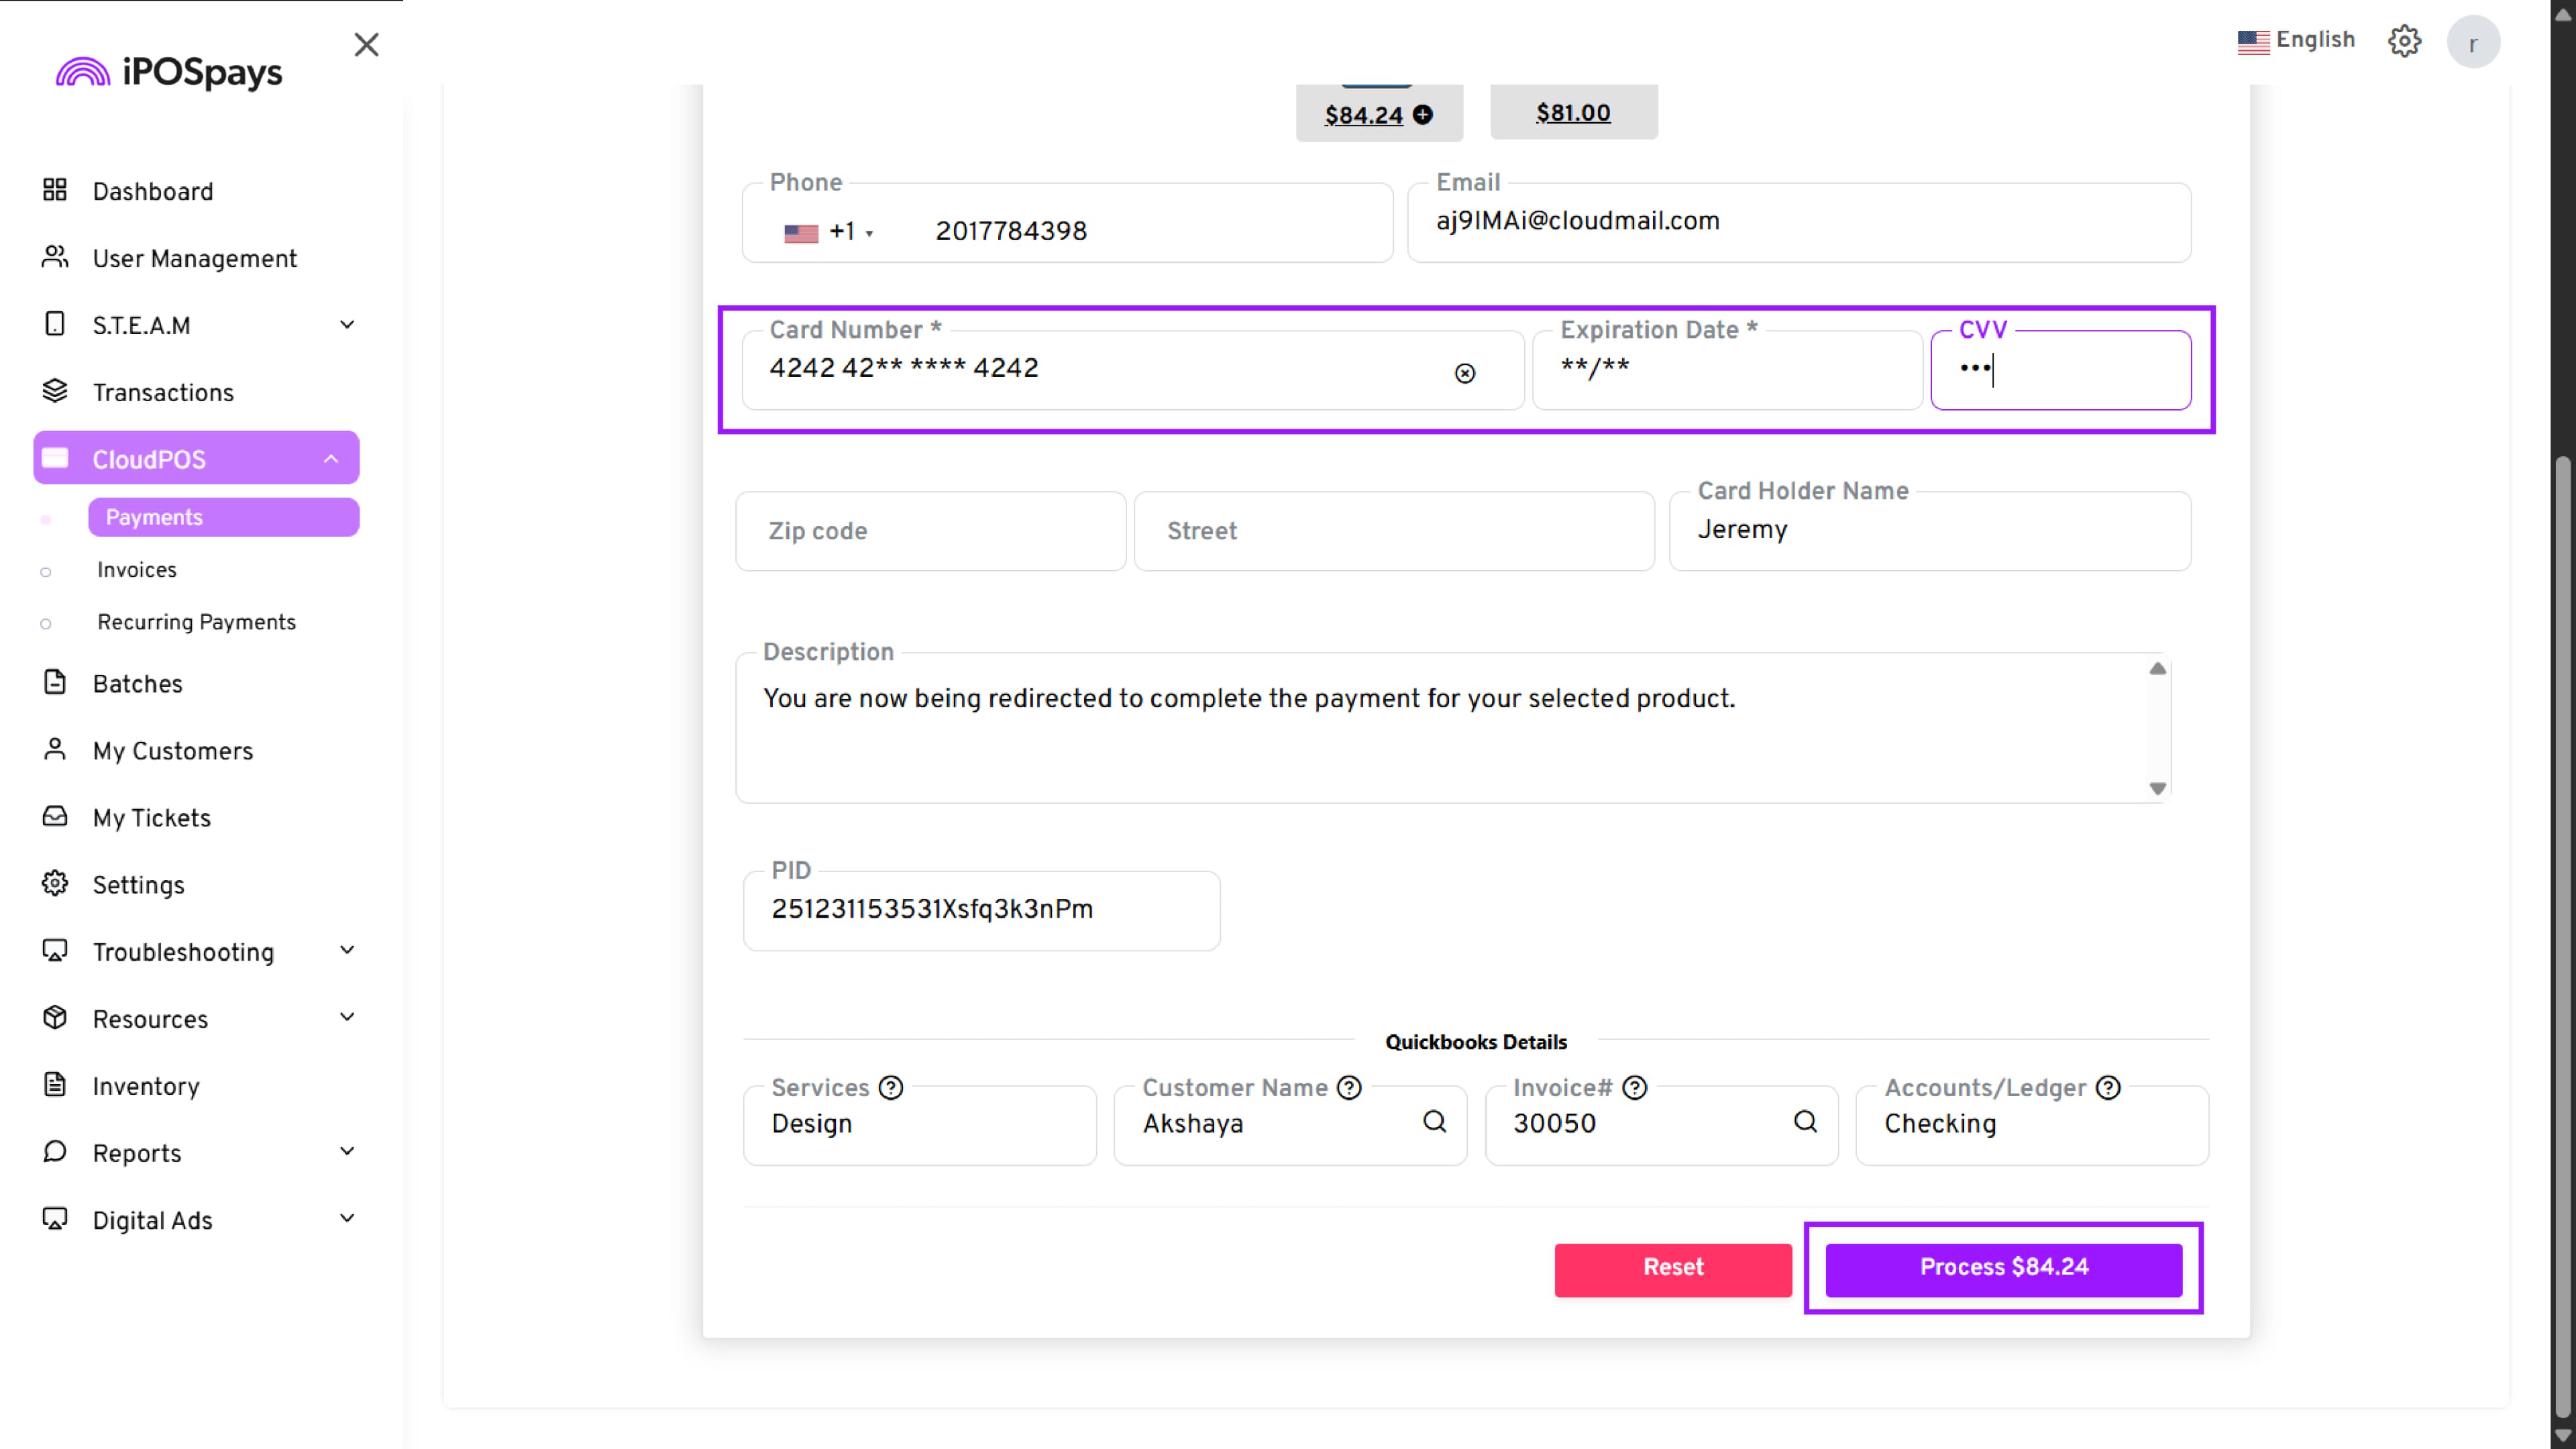Click the settings gear icon in header
Image resolution: width=2576 pixels, height=1449 pixels.
point(2404,41)
